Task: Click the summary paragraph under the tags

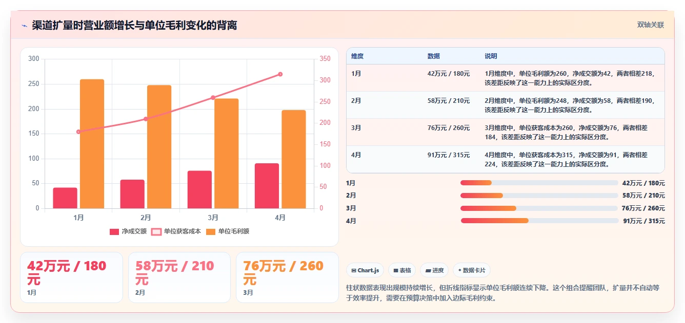Action: coord(502,293)
